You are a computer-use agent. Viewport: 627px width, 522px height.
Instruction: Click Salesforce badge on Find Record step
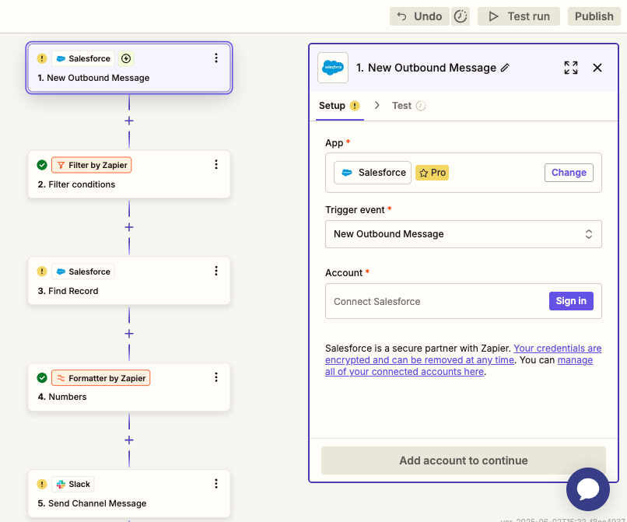[83, 272]
